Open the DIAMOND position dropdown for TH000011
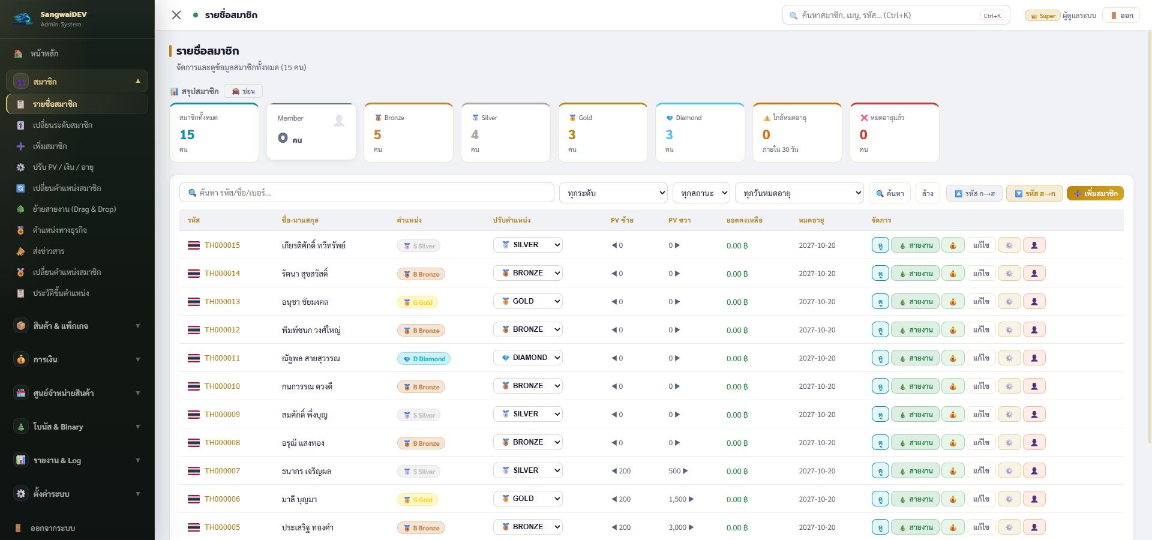The image size is (1152, 540). 528,358
